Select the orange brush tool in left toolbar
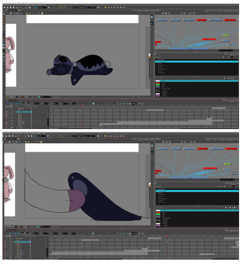The image size is (244, 266). 4,20
